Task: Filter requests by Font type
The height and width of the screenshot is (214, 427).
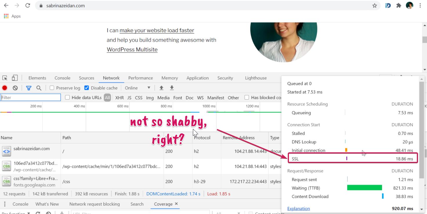Action: pyautogui.click(x=178, y=98)
